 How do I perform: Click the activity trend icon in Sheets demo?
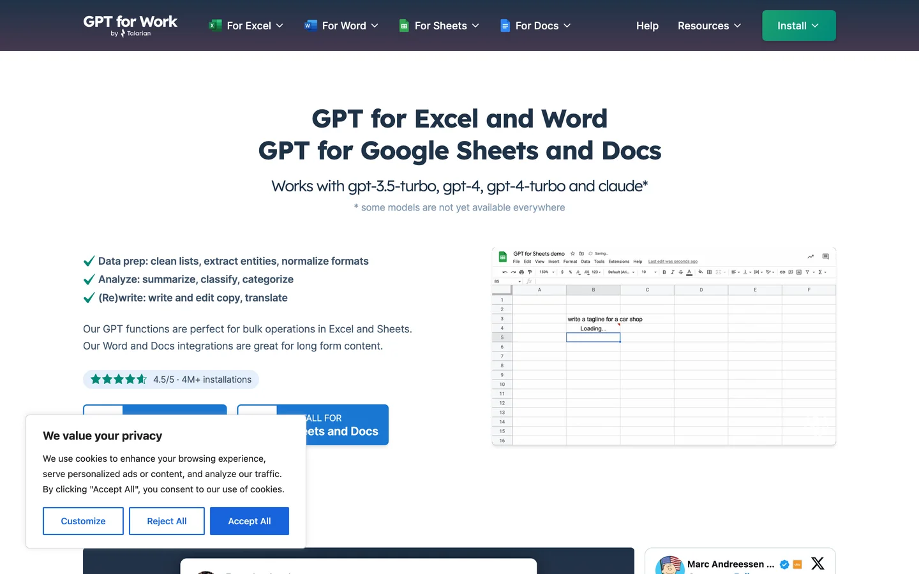[811, 256]
